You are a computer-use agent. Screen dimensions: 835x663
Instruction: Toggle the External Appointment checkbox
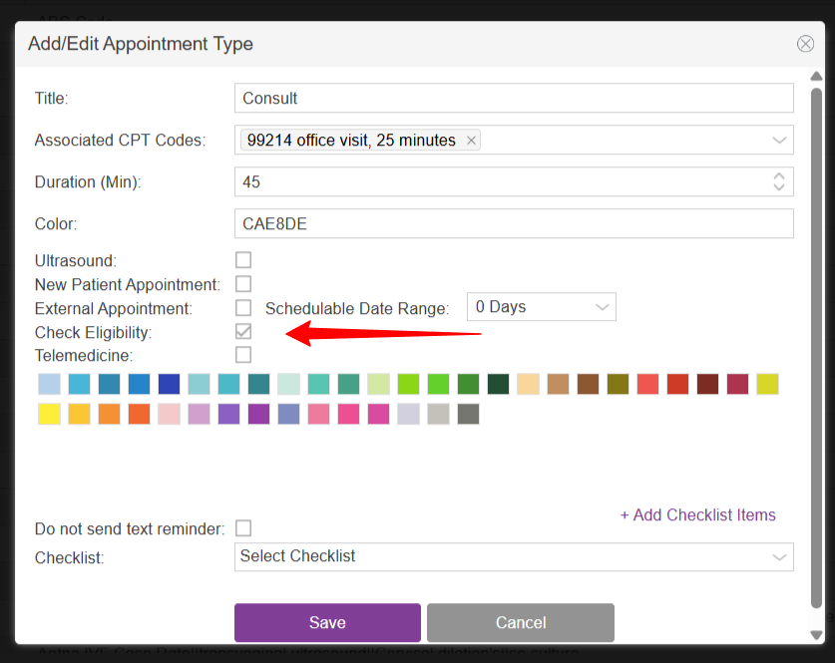(x=243, y=308)
